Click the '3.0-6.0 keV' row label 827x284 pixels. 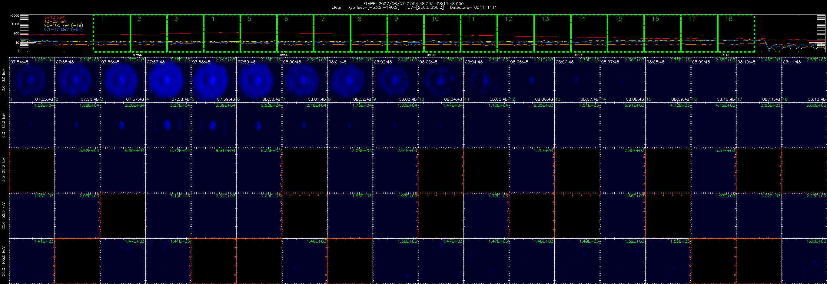(4, 80)
